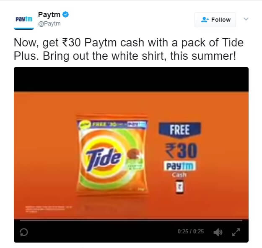Click the tweet text about Tide Plus
Viewport: 262px width, 248px height.
(x=129, y=49)
